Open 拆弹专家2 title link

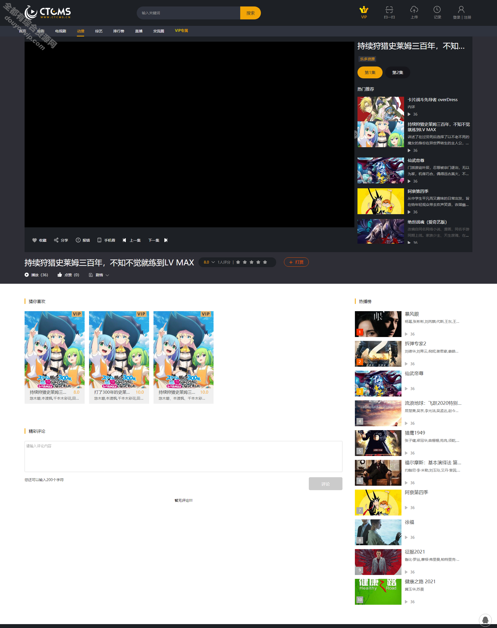(415, 344)
